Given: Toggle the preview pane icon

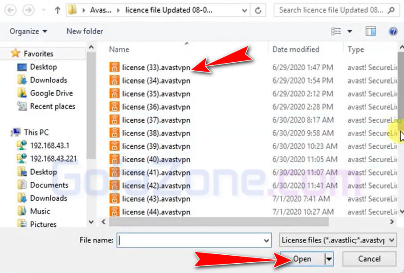Looking at the screenshot, I should [370, 31].
